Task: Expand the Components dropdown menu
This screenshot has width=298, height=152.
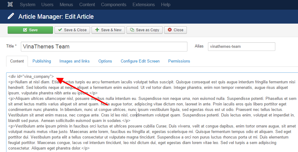Action: [114, 5]
